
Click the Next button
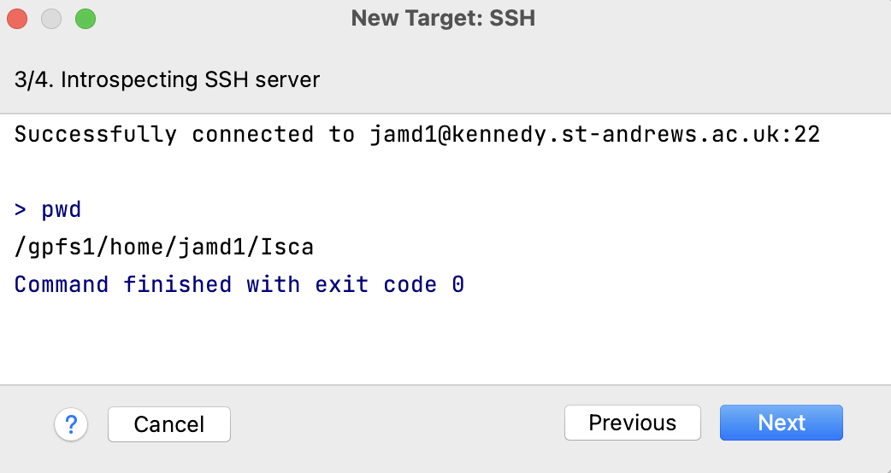pos(782,423)
